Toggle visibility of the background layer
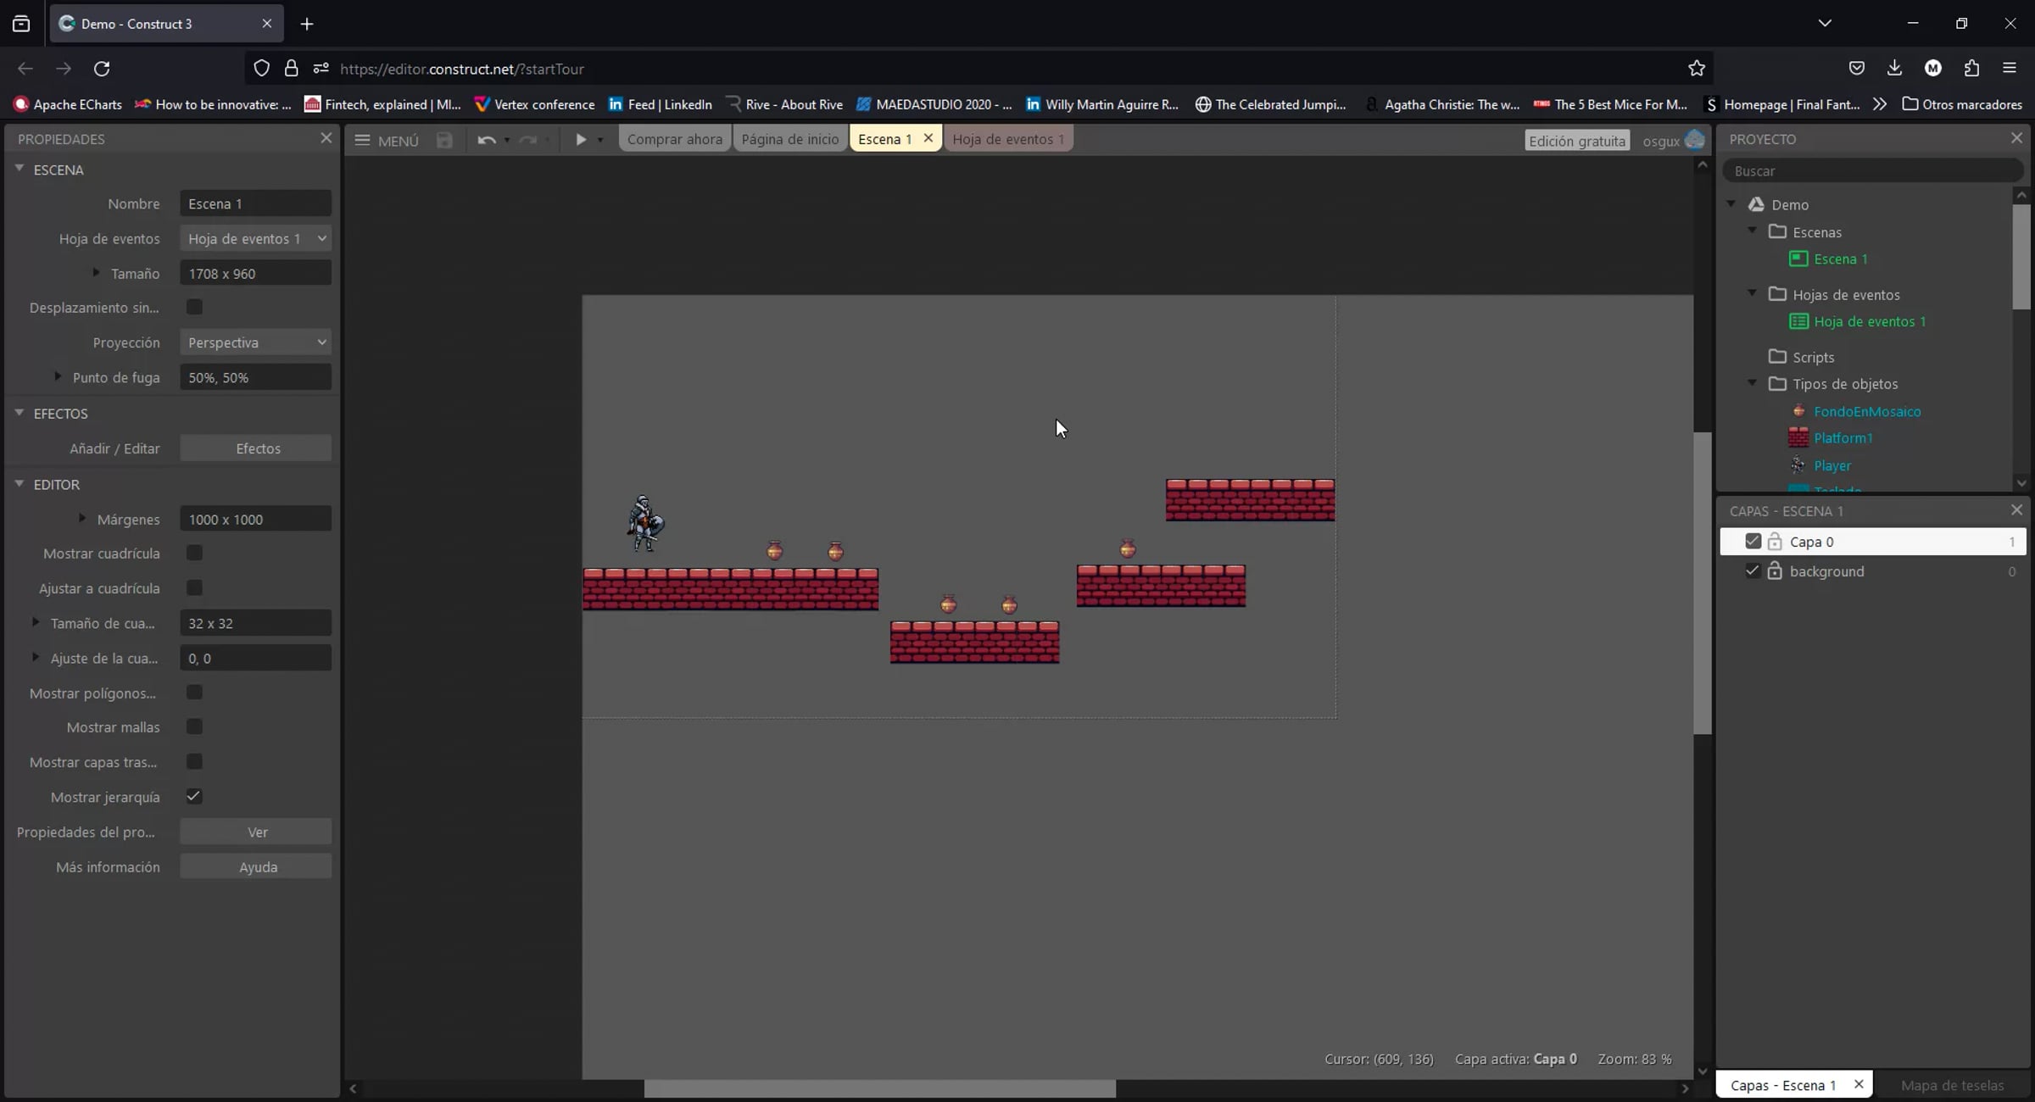Image resolution: width=2035 pixels, height=1102 pixels. [1753, 571]
